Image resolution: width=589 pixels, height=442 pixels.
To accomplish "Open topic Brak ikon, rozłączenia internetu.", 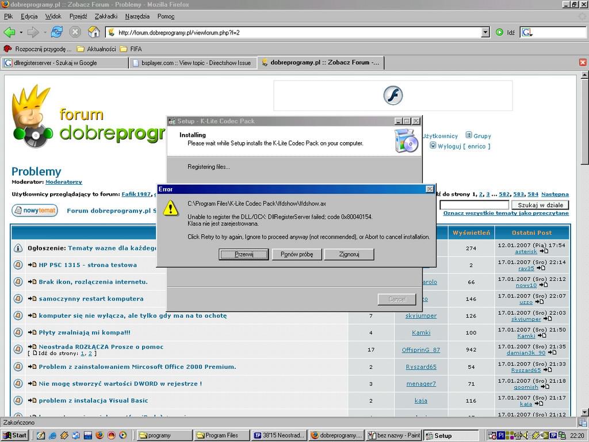I will click(x=93, y=282).
